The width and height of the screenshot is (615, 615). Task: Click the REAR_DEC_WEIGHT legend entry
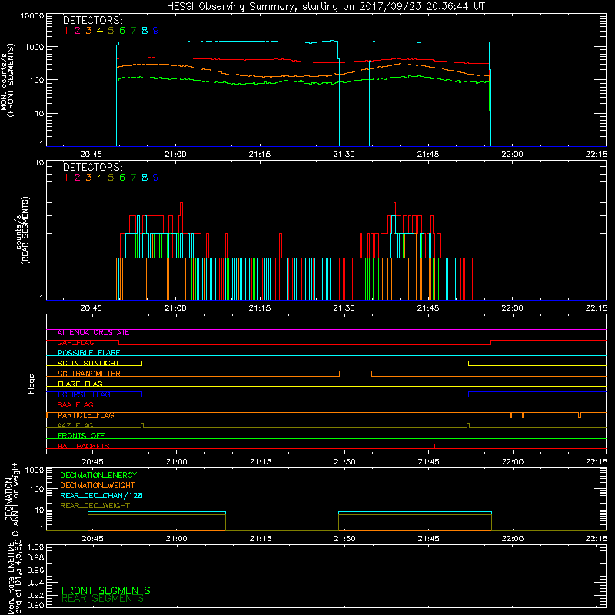click(95, 506)
